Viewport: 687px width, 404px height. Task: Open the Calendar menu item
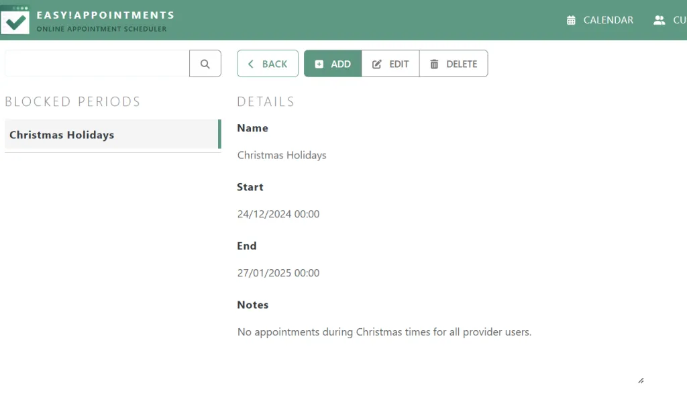click(599, 20)
